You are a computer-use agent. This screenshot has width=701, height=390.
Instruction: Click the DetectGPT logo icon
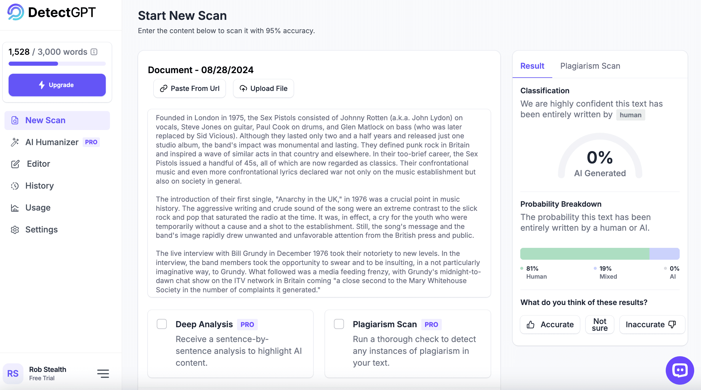[16, 12]
